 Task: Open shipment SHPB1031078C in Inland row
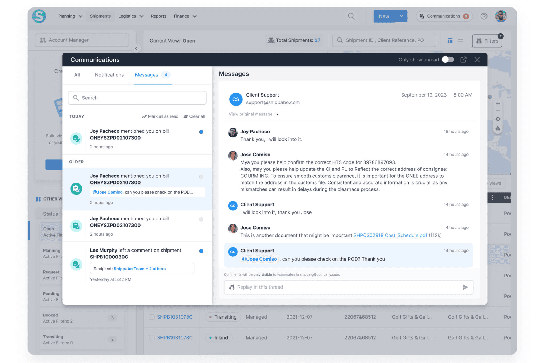(175, 337)
